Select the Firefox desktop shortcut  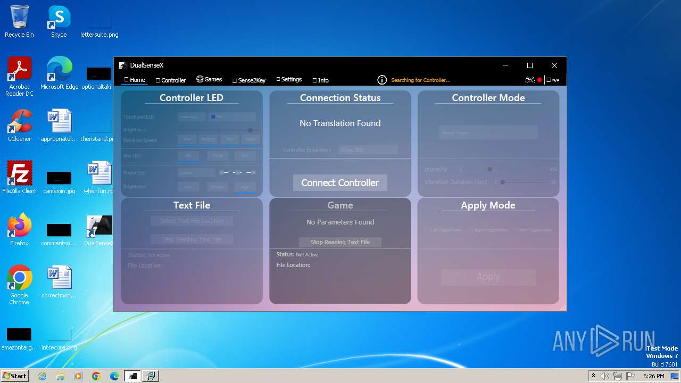[19, 230]
